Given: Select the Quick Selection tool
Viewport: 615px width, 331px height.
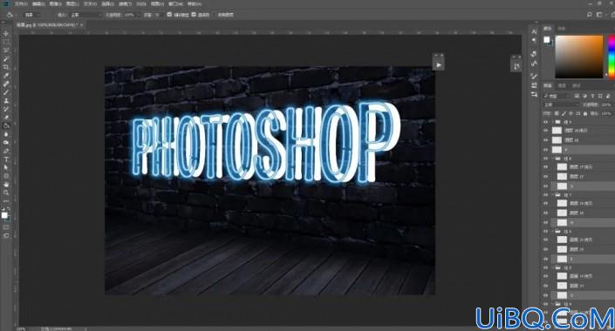Looking at the screenshot, I should coord(6,58).
